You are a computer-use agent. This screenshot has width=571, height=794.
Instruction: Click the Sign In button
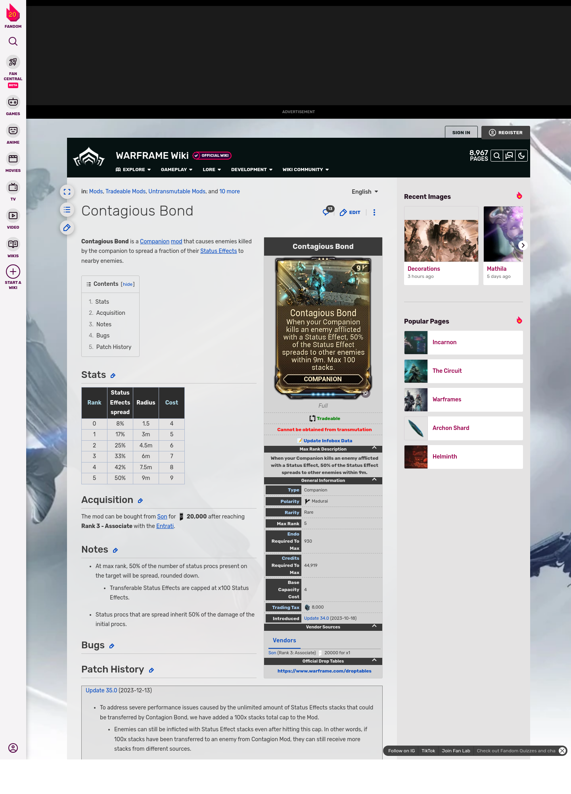click(461, 133)
